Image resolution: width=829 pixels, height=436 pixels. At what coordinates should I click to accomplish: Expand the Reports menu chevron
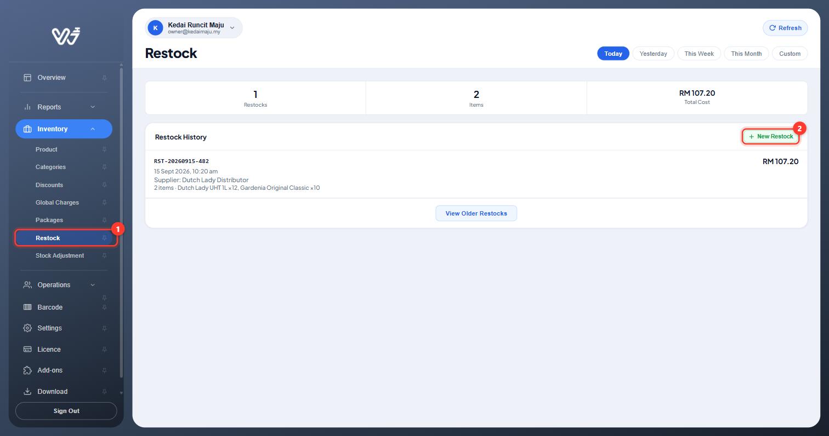point(93,107)
